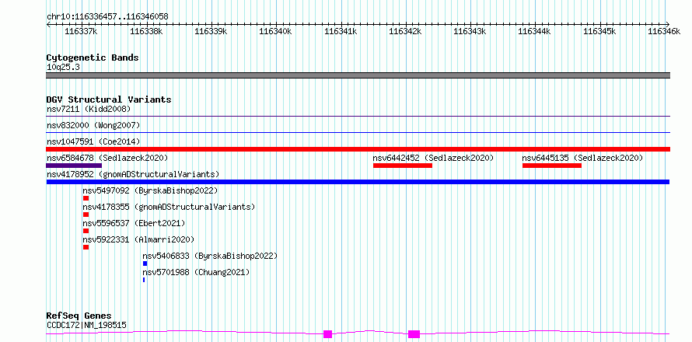The height and width of the screenshot is (342, 692).
Task: Click the 116343k ruler tick label
Action: point(470,31)
